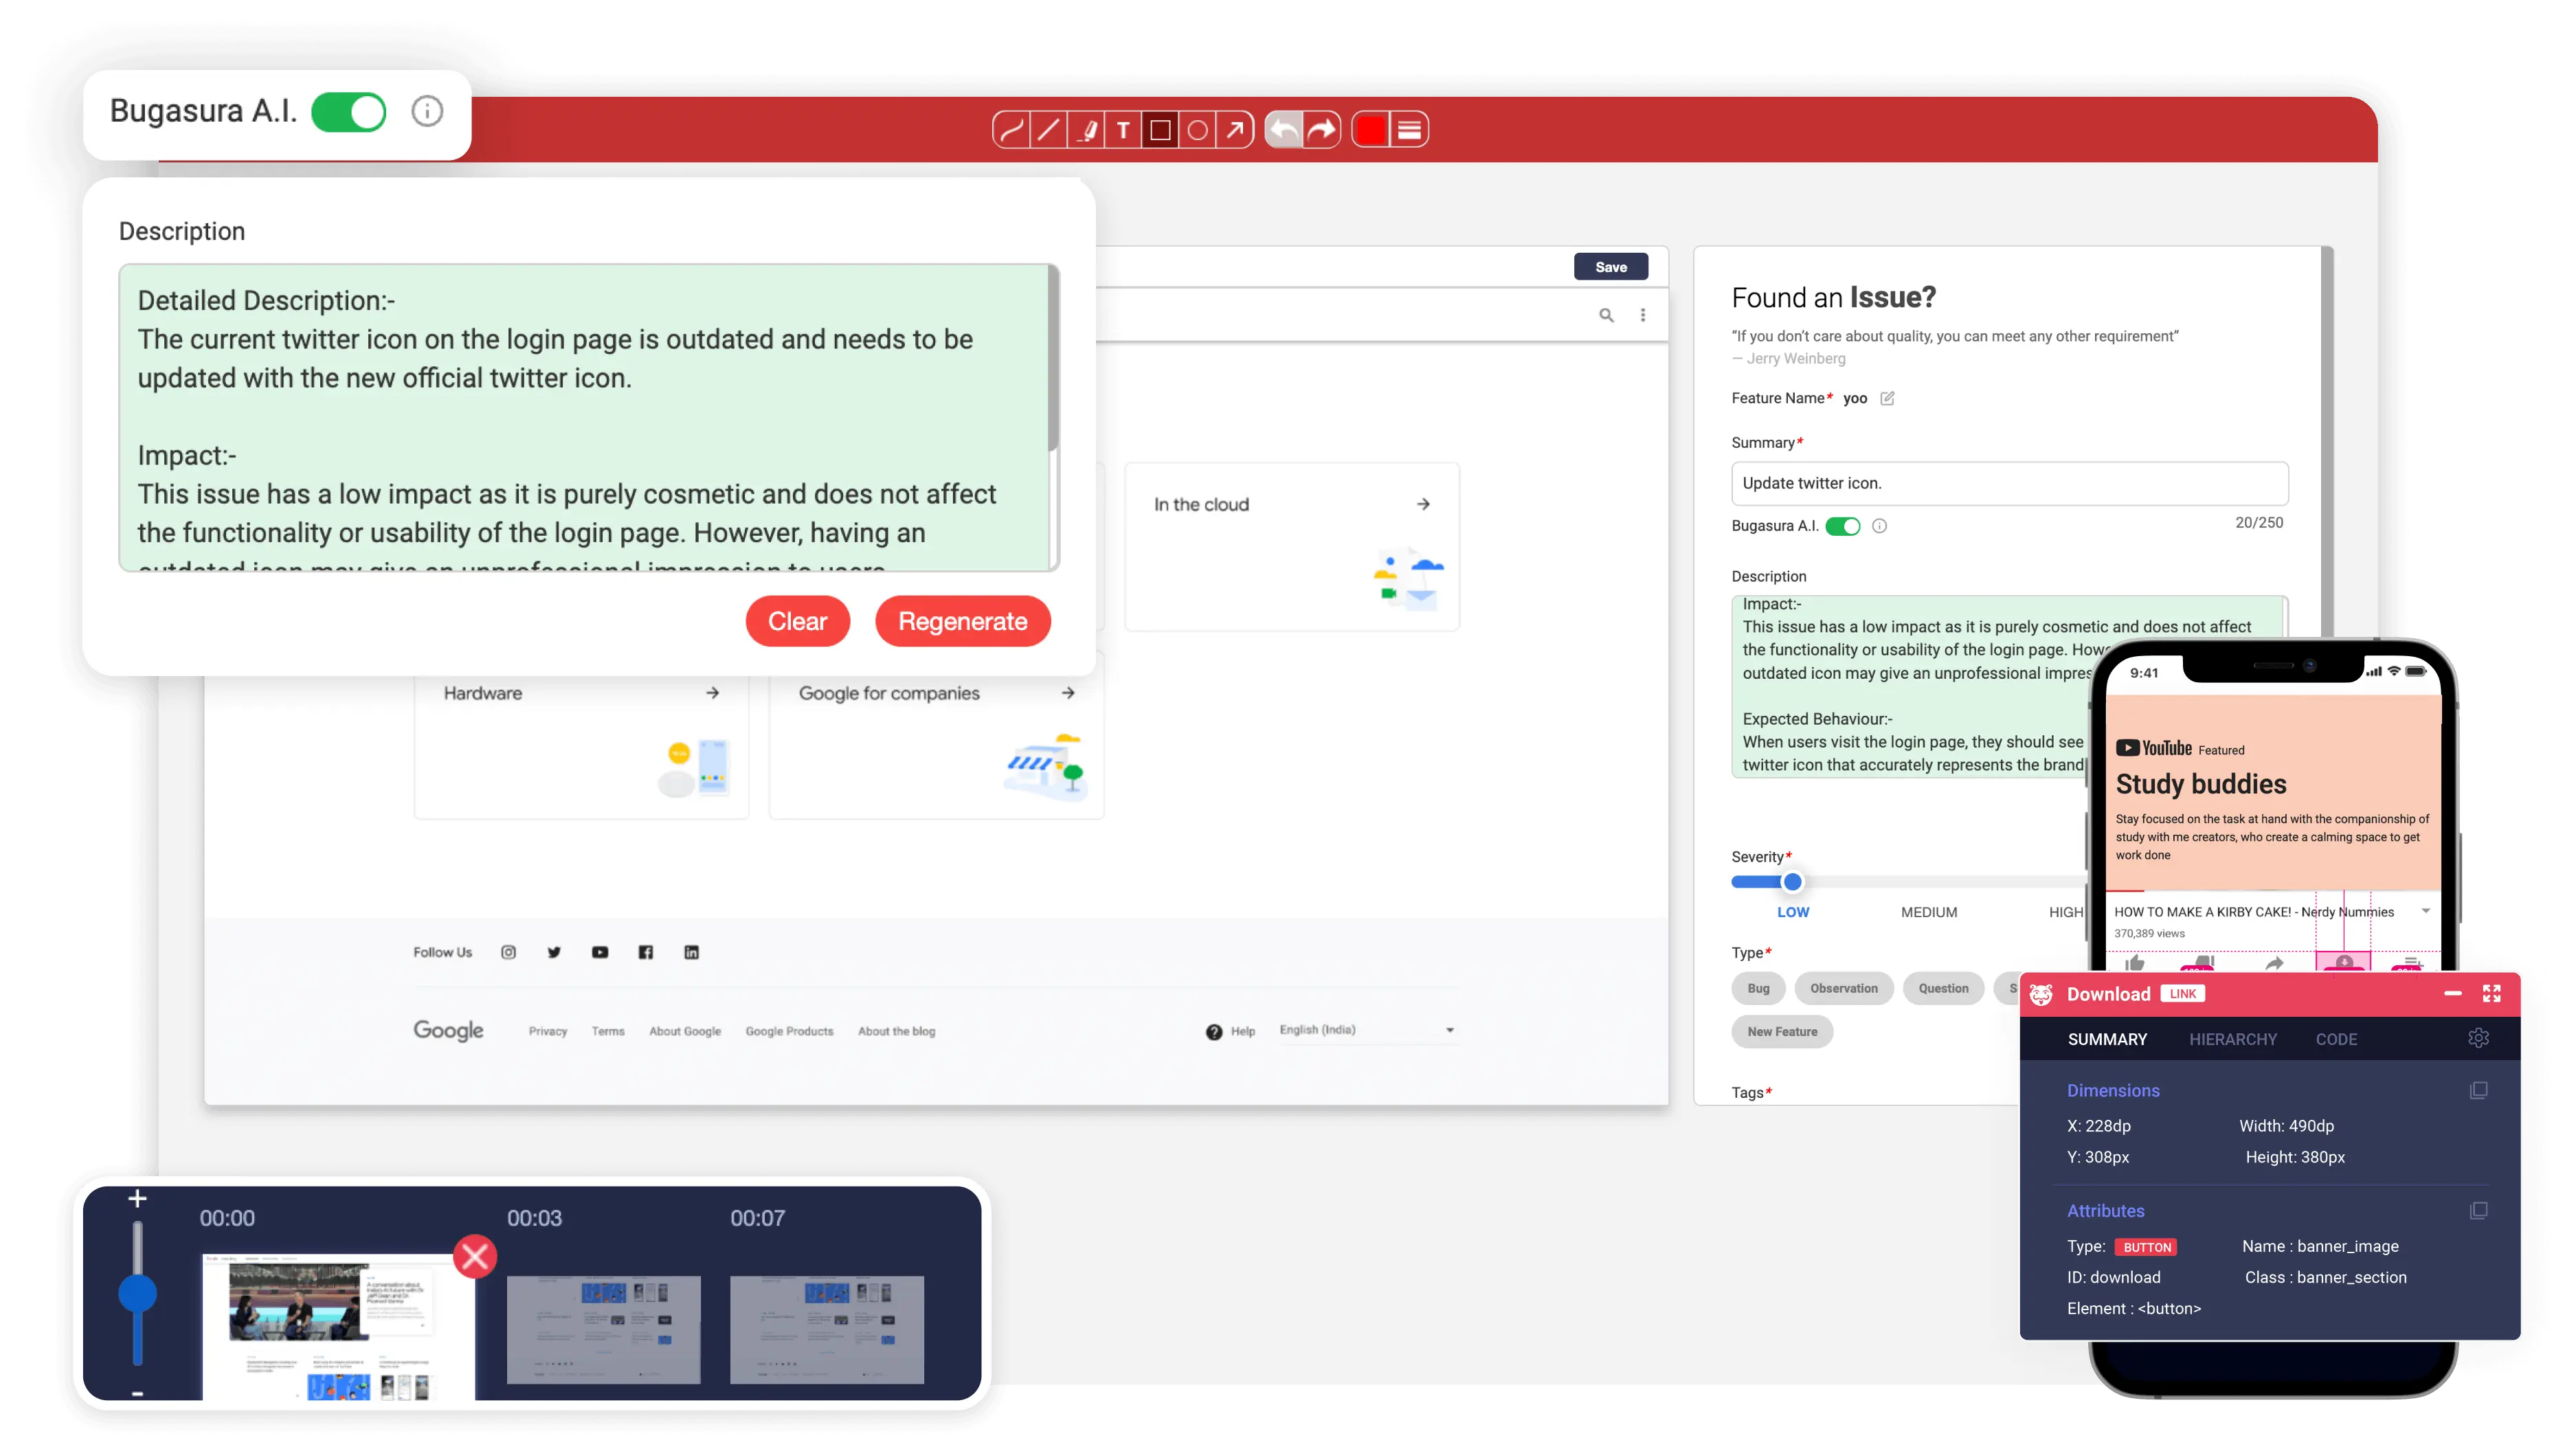Expand the KIRBY CAKE video title chevron

coord(2425,911)
